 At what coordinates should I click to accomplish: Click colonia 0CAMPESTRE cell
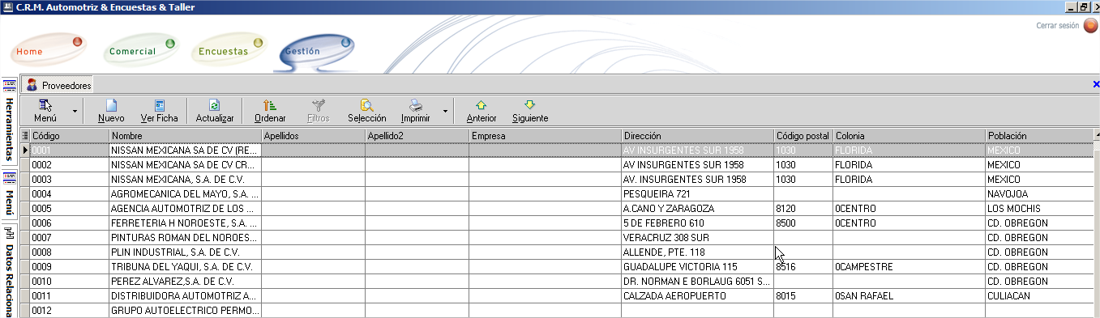[x=909, y=267]
